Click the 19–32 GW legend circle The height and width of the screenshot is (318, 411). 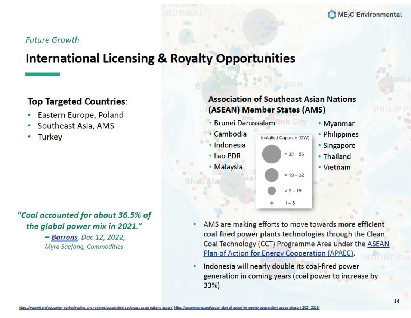(x=272, y=175)
